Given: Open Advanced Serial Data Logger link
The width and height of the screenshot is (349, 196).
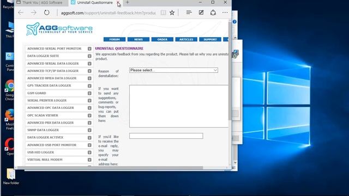Looking at the screenshot, I should click(x=53, y=64).
